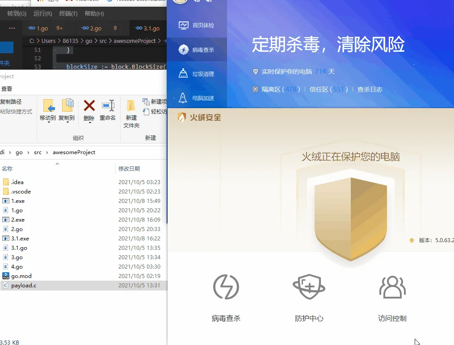This screenshot has width=454, height=345.
Task: Open the 查看 ribbon tab
Action: pos(7,88)
